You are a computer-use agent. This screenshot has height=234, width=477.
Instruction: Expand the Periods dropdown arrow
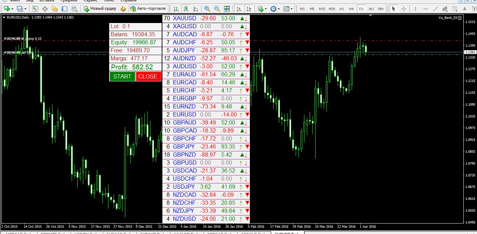tap(279, 8)
